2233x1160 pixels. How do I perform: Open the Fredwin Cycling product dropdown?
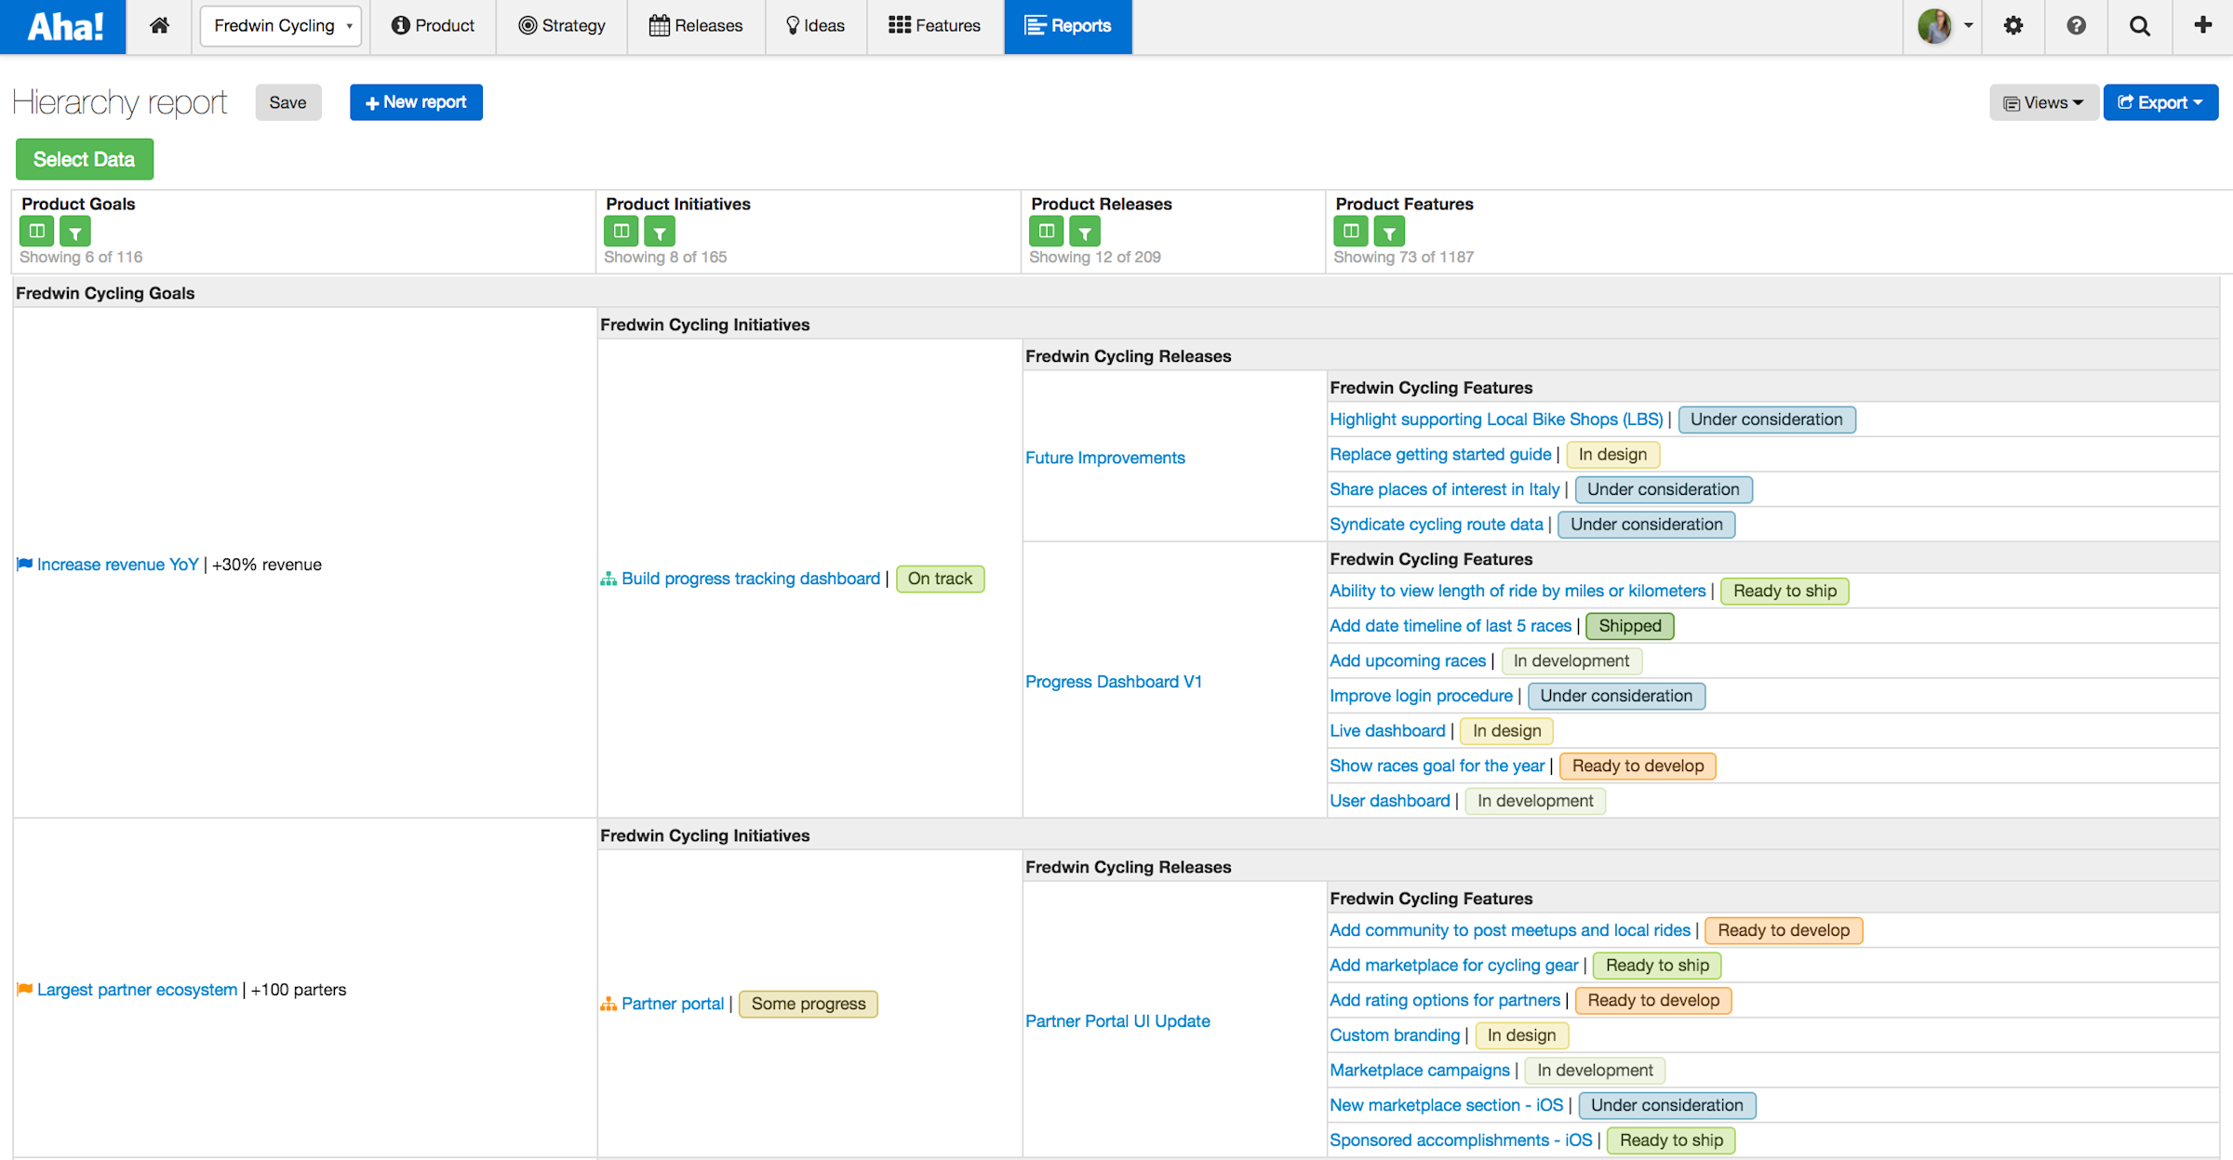click(x=282, y=26)
